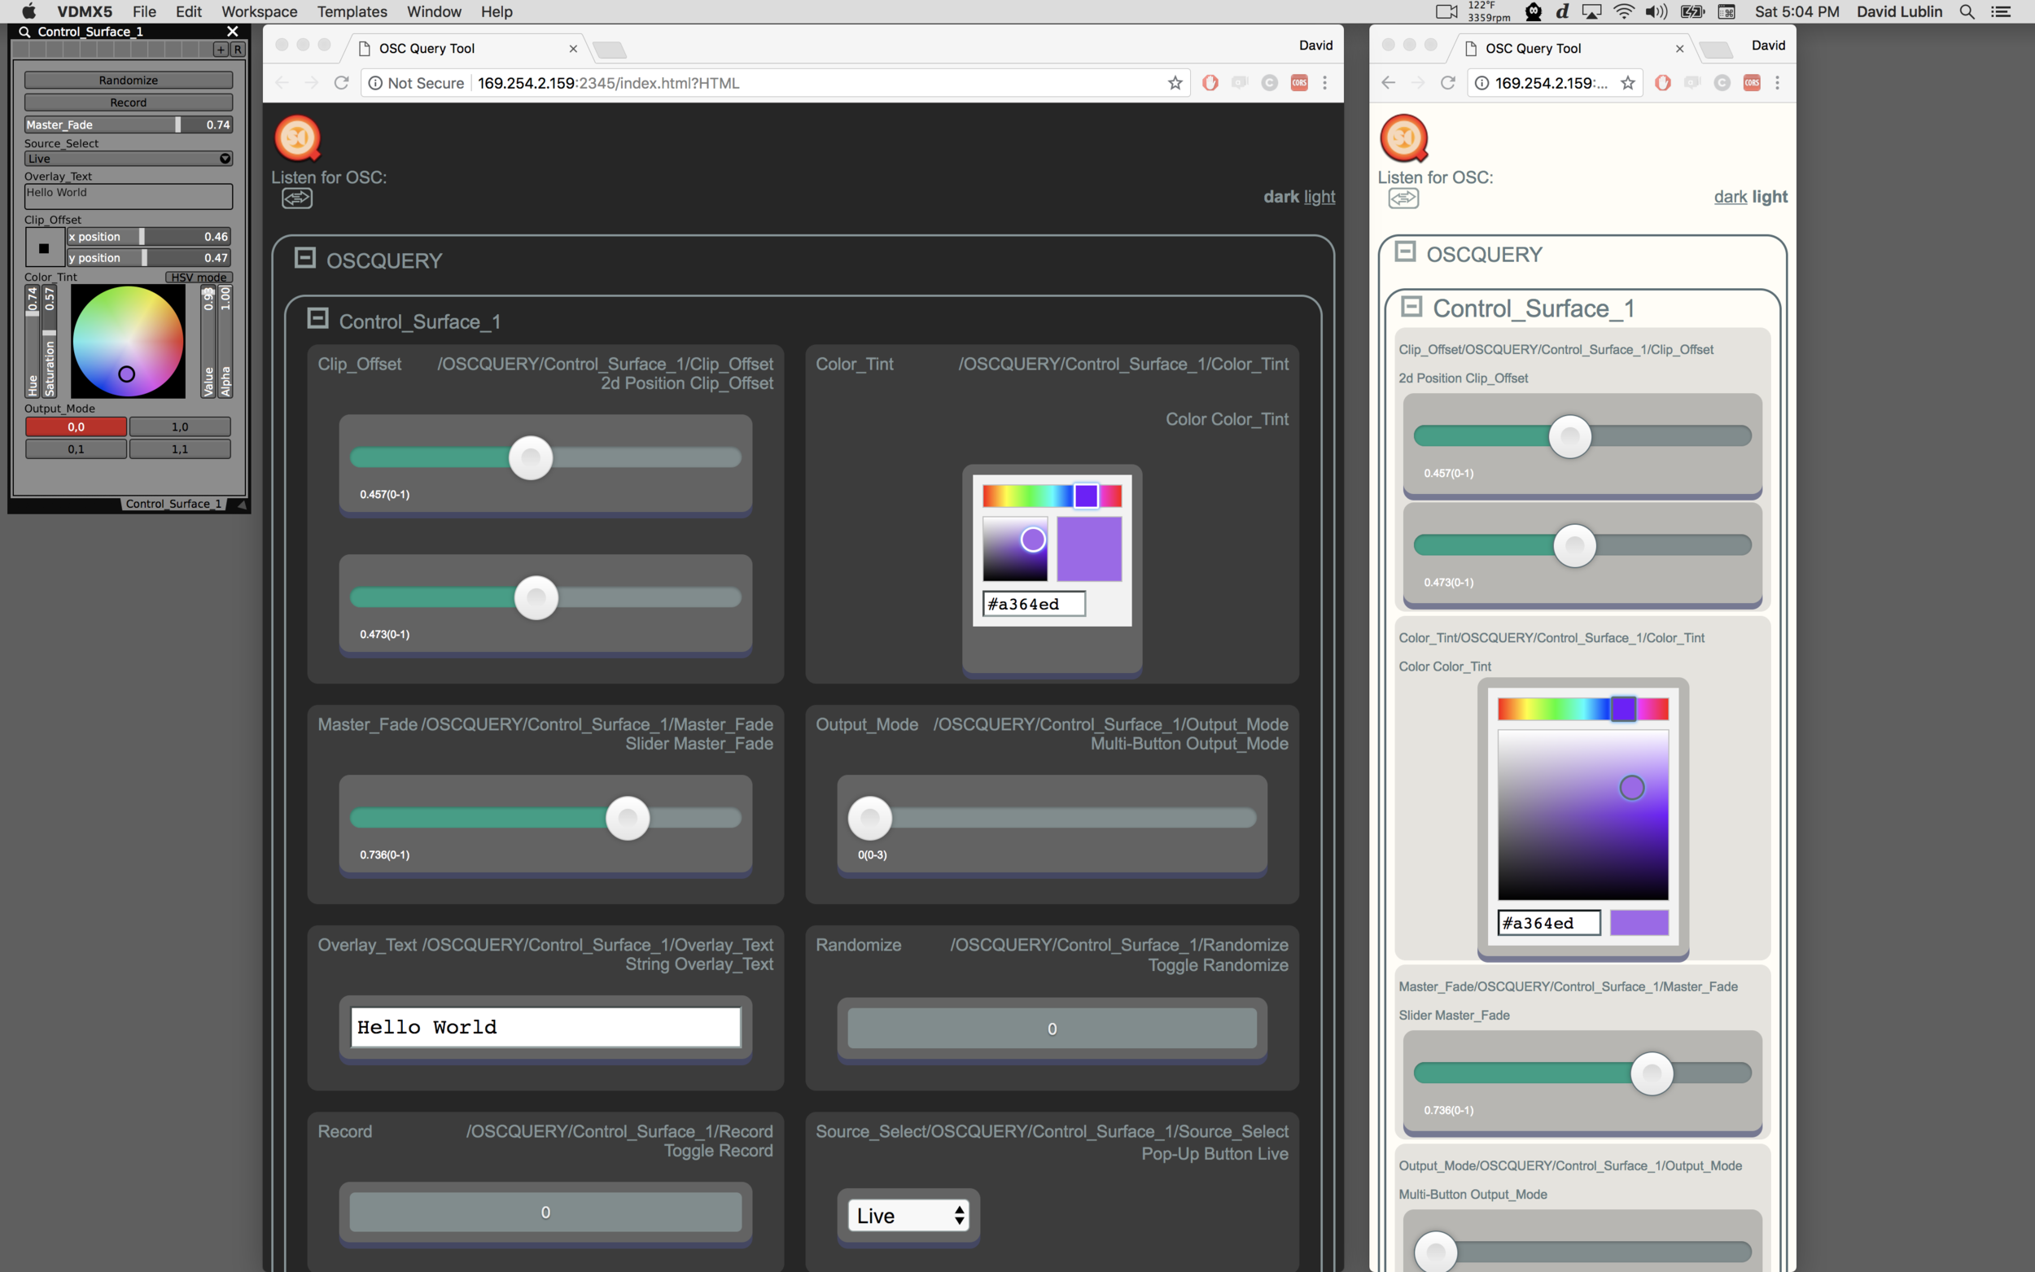Viewport: 2035px width, 1272px height.
Task: Reload the page in the right browser window
Action: point(1447,82)
